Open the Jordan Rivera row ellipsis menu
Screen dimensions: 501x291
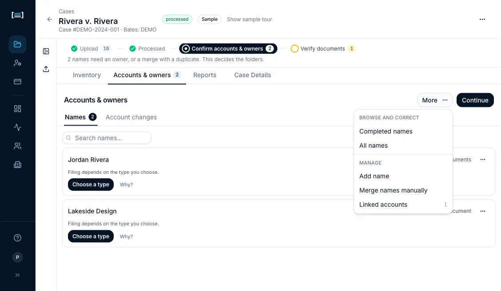pyautogui.click(x=483, y=160)
